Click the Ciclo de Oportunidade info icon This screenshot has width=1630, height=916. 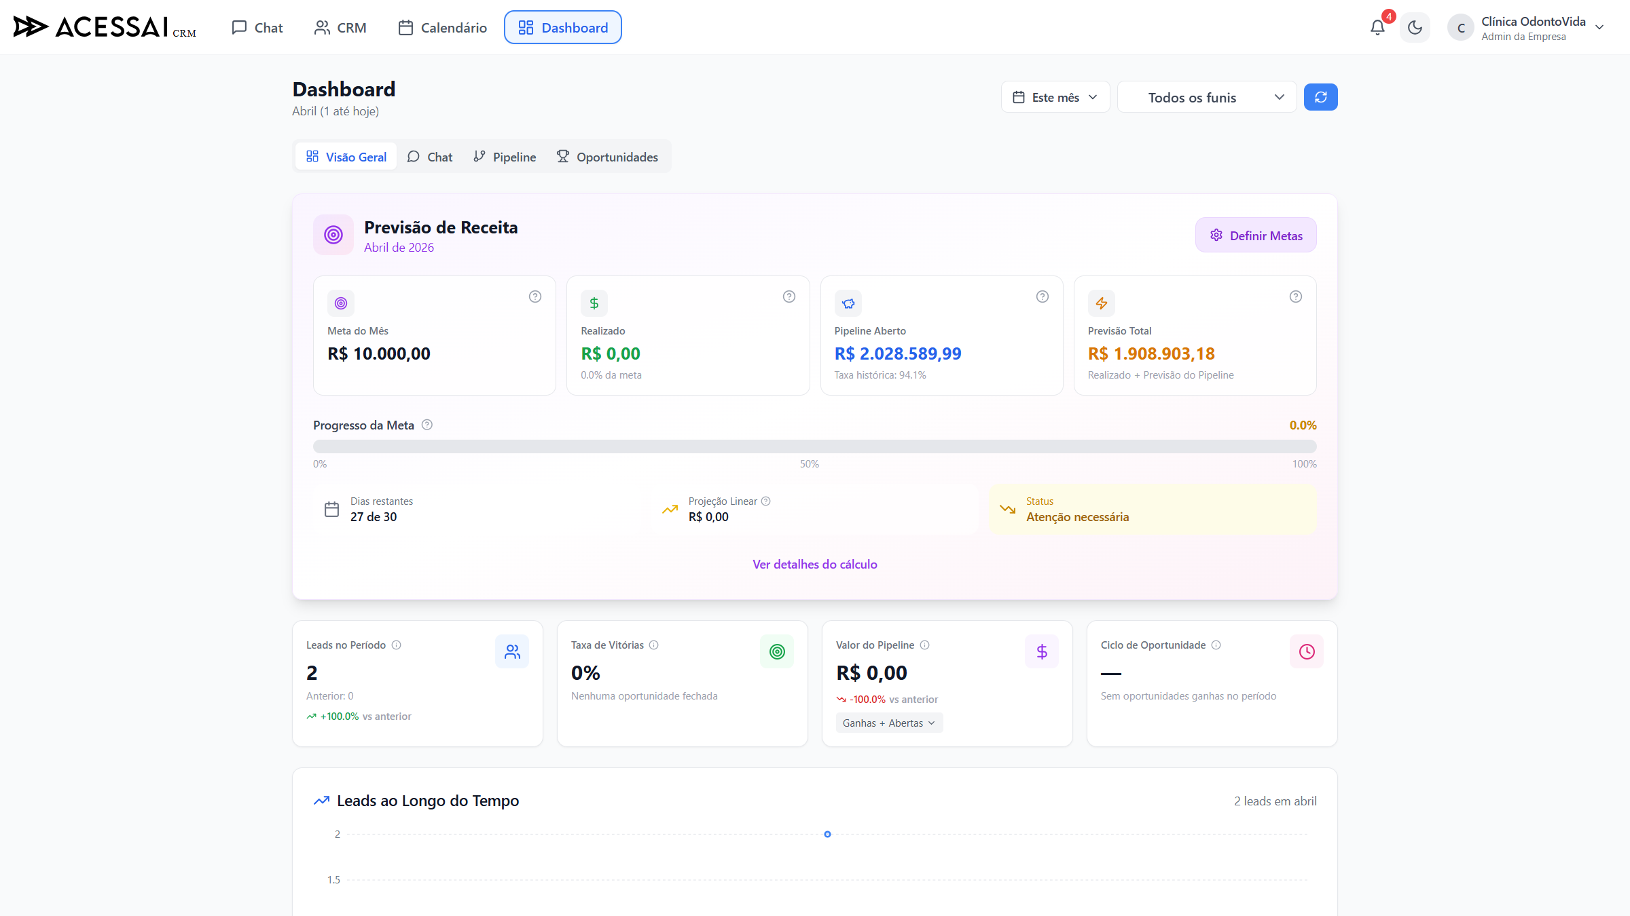tap(1216, 645)
